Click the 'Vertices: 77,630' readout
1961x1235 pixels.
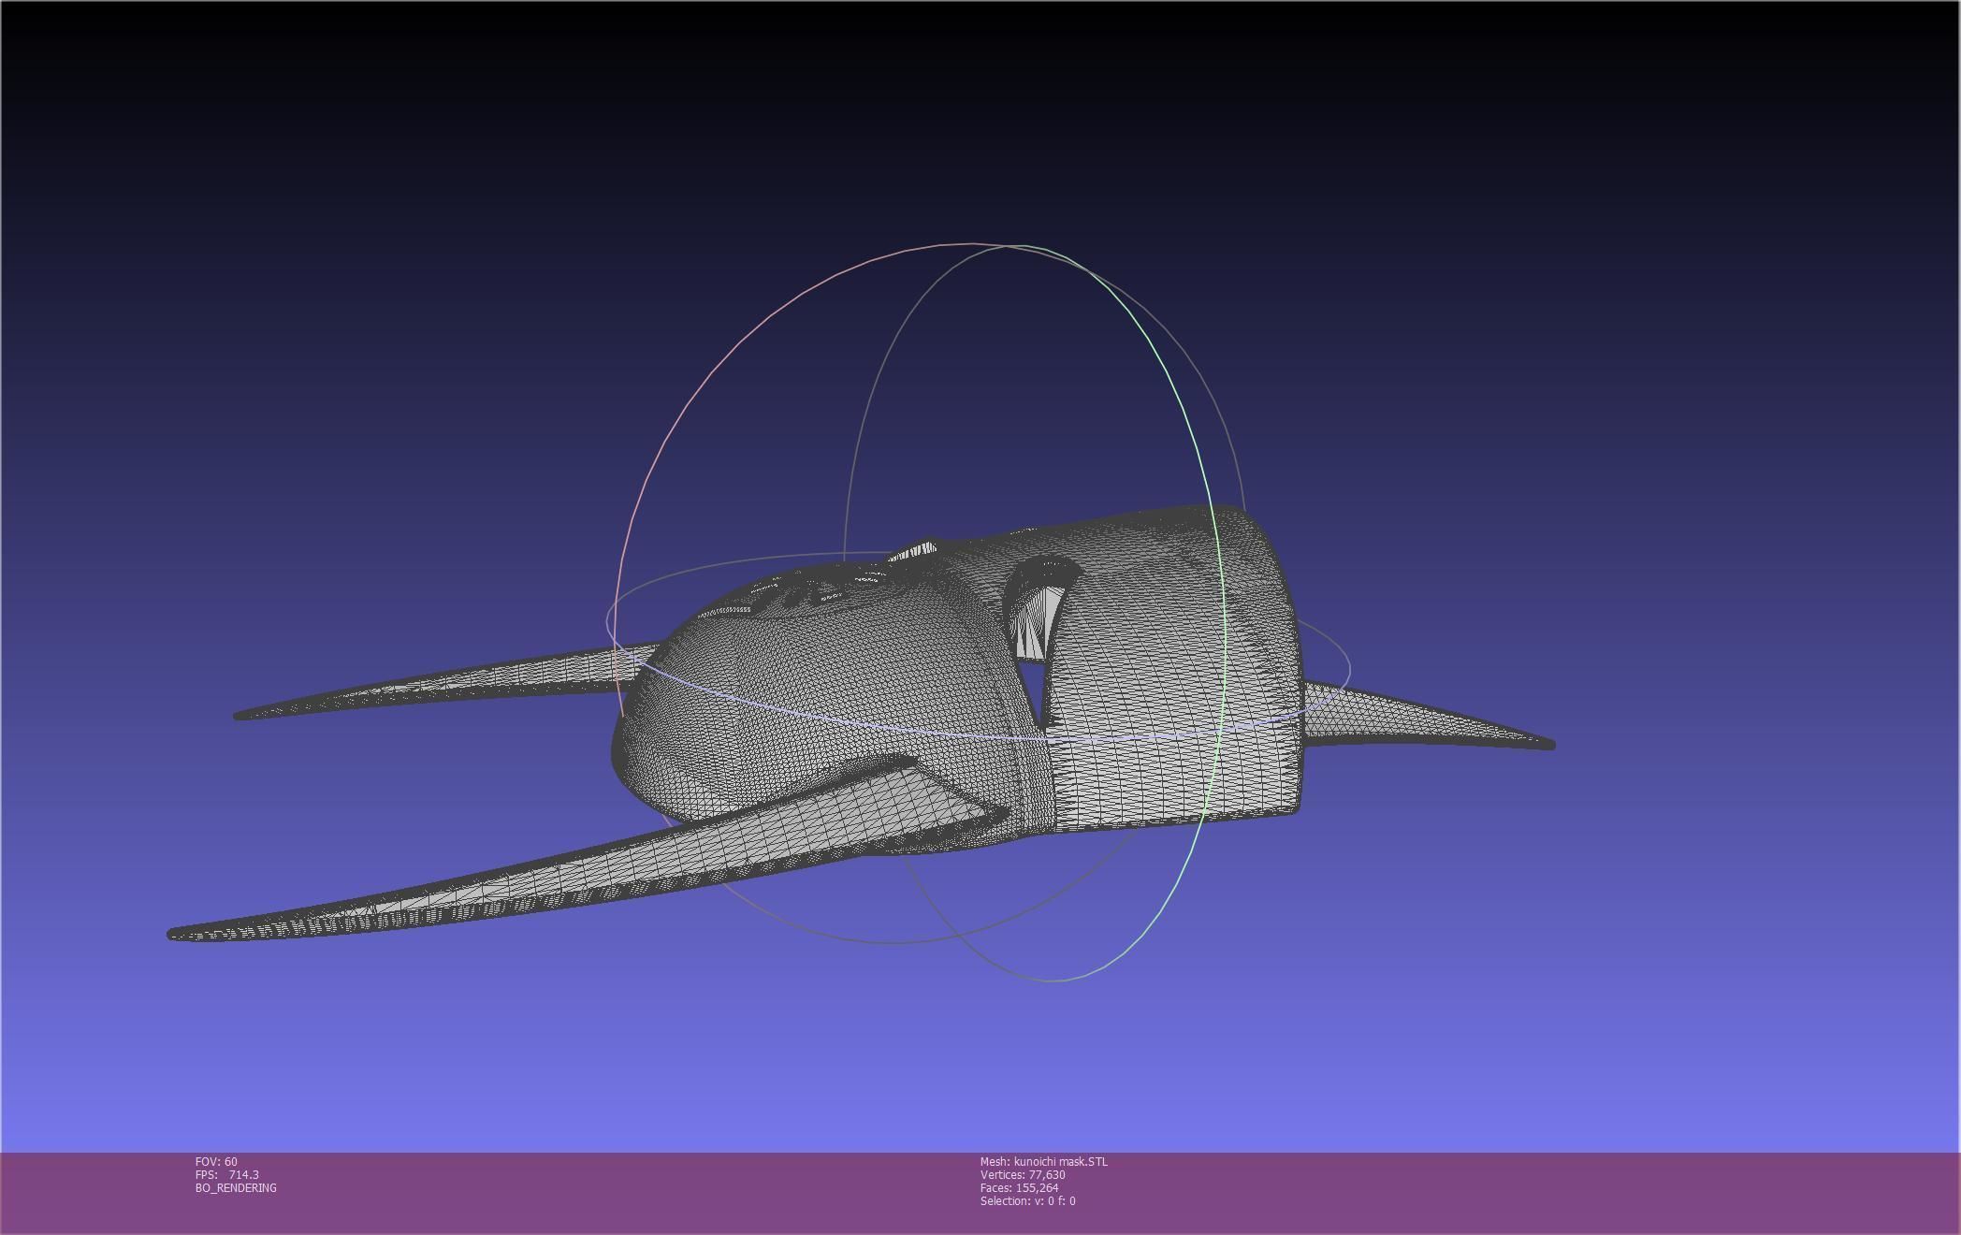[1022, 1175]
